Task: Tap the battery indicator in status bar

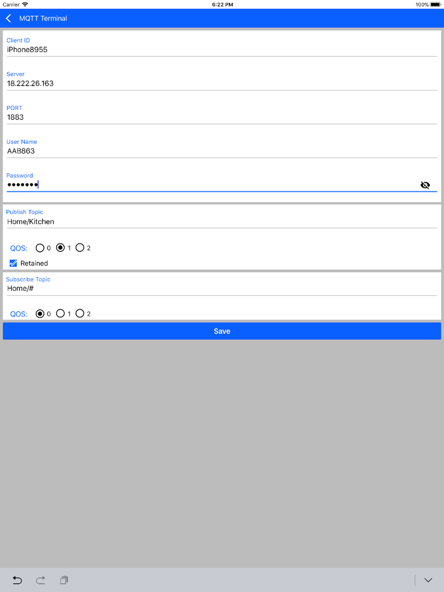Action: coord(436,4)
